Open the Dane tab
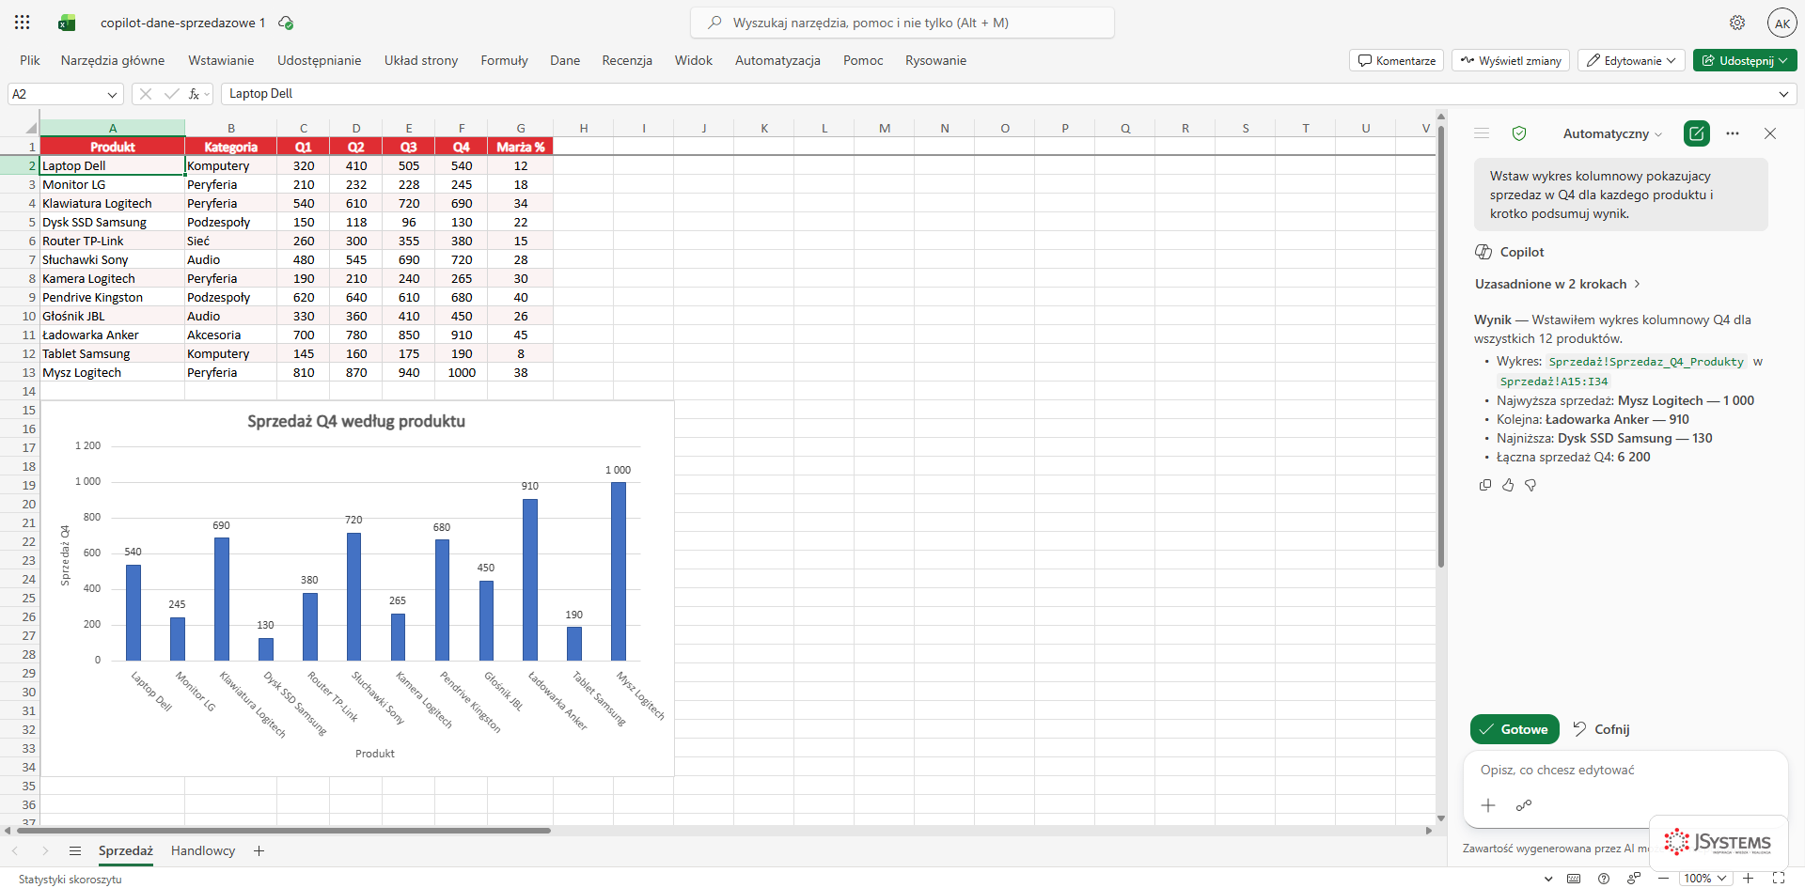 [x=565, y=60]
